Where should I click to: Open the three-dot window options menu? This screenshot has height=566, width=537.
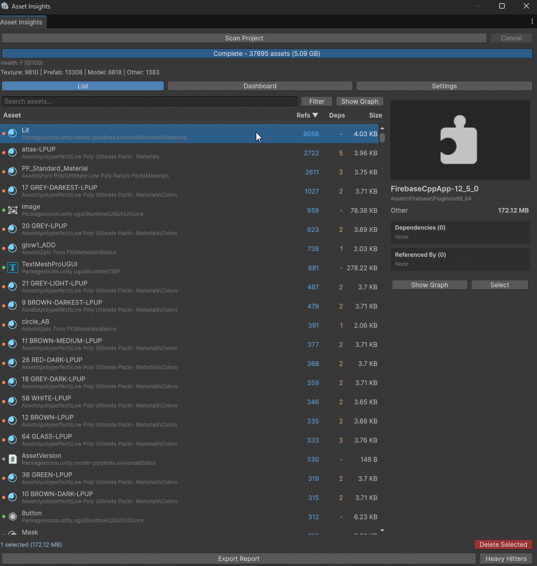[532, 22]
